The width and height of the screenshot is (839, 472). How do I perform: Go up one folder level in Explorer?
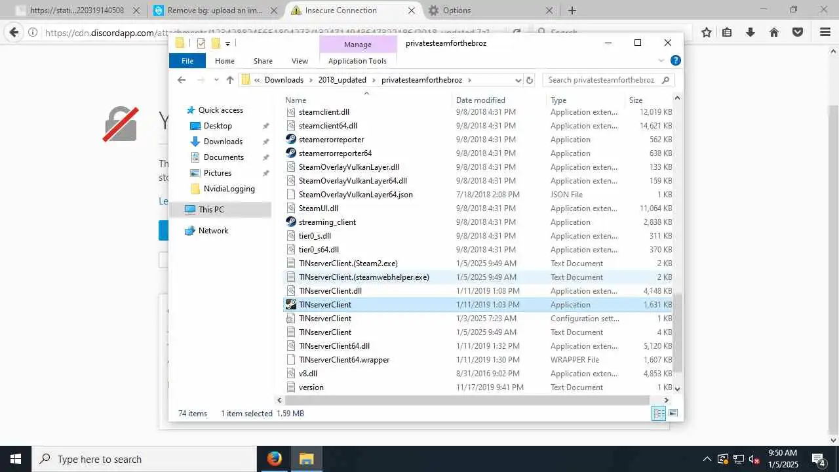(230, 80)
